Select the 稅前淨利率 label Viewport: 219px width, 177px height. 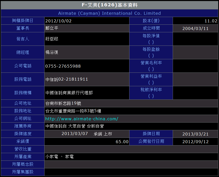click(x=151, y=90)
